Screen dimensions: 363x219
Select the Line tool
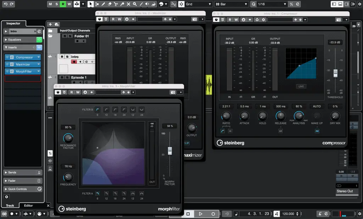point(141,4)
